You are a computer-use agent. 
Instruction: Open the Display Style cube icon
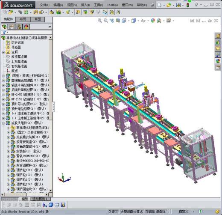[134, 21]
